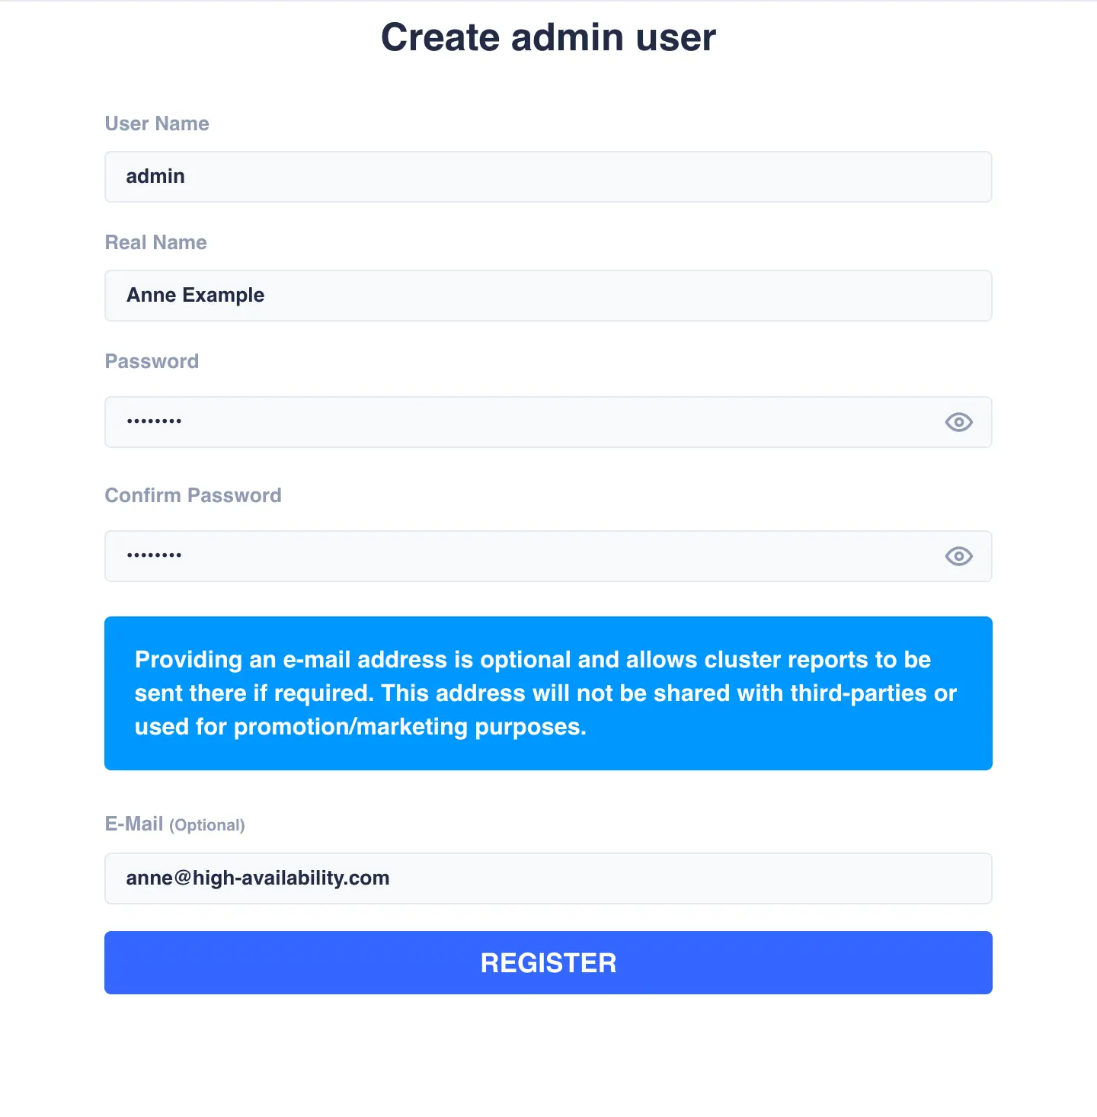Show the Password field contents via eye icon

point(958,422)
